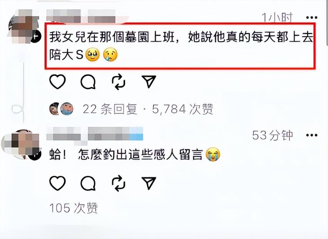Open the first commenter's avatar
The image size is (328, 239).
click(x=23, y=26)
